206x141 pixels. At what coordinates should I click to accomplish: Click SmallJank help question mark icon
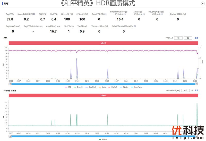point(125,14)
